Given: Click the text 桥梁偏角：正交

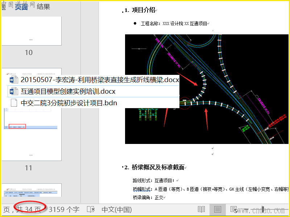Looking at the screenshot, I should [148, 197].
